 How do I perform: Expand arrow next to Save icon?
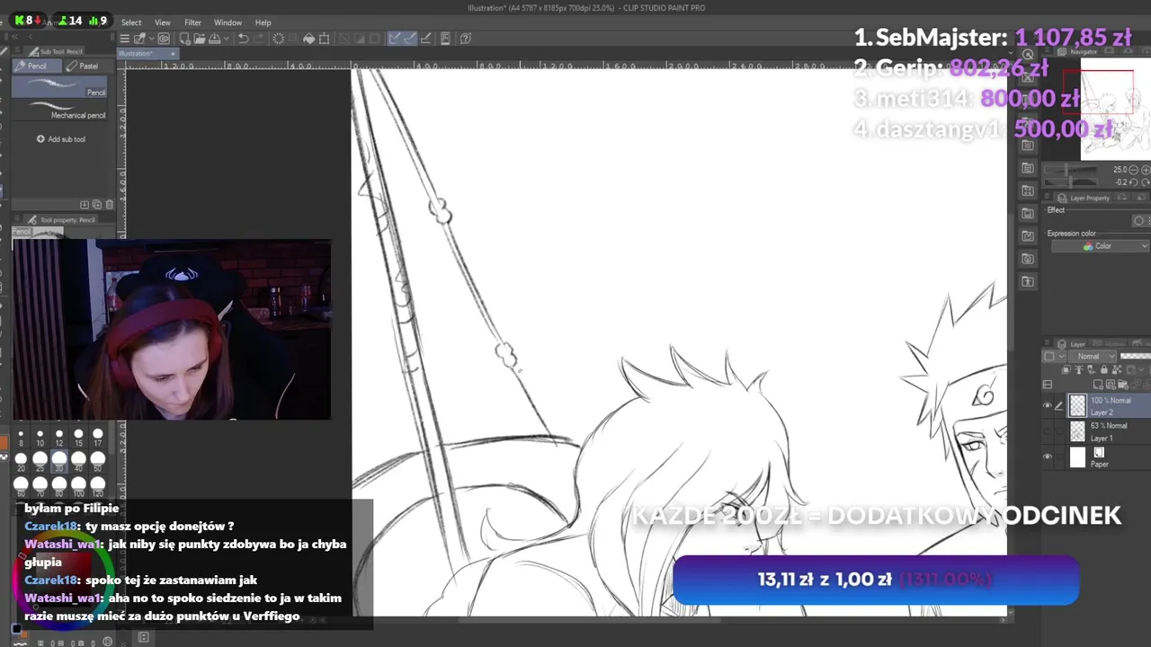tap(227, 38)
